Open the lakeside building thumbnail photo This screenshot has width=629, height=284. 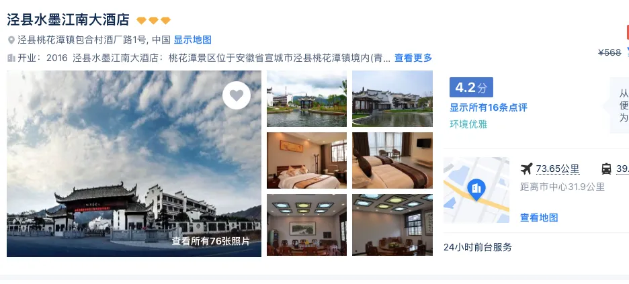392,99
